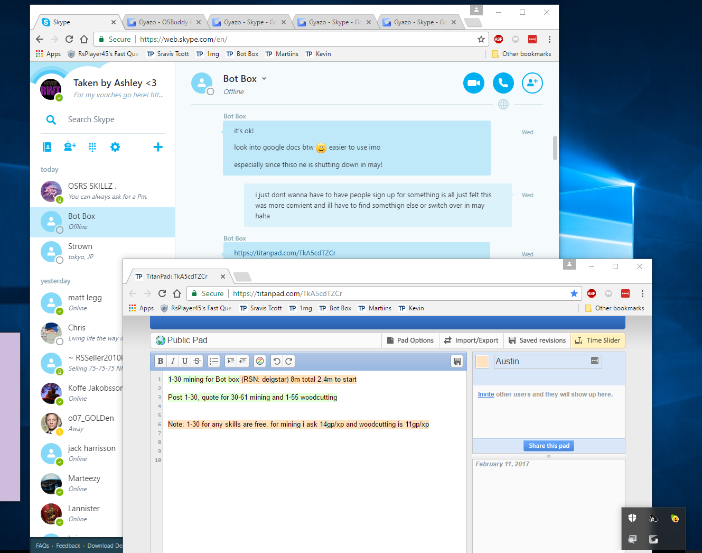The width and height of the screenshot is (702, 553).
Task: Open Pad Options menu
Action: [410, 340]
